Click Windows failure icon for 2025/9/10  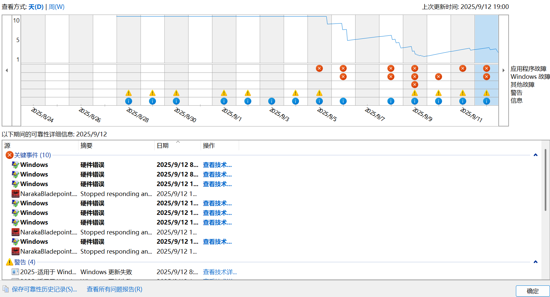(x=438, y=77)
